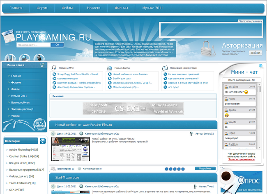Click the round PLAY GAMING logo badge
This screenshot has height=194, width=267.
40,124
